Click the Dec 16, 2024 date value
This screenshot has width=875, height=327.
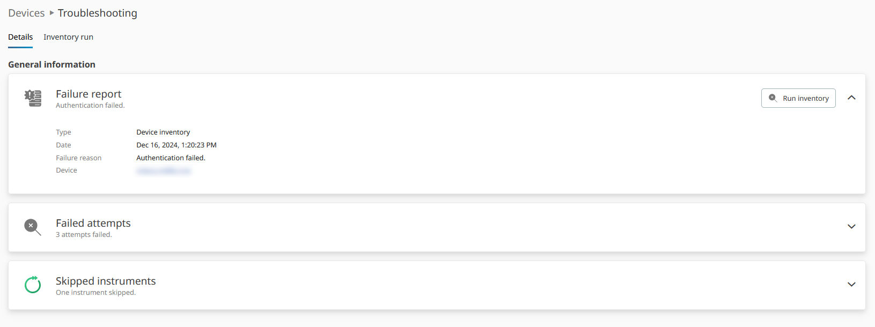tap(177, 145)
